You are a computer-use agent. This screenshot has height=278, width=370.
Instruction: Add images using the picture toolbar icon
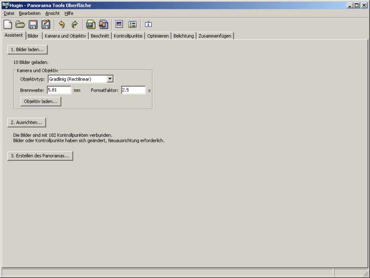pos(91,25)
